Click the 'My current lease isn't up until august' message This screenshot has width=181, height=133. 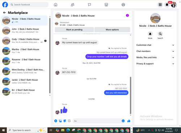(79, 43)
